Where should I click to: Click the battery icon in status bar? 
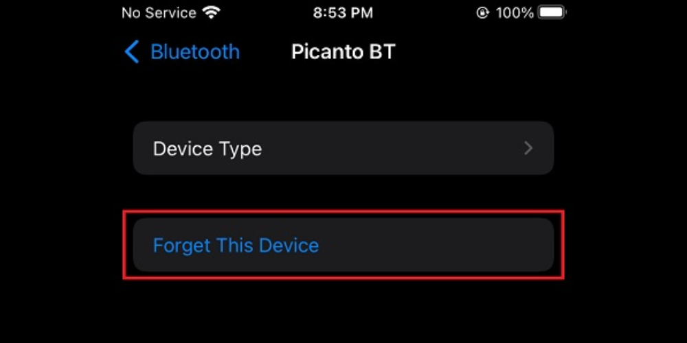[x=552, y=12]
